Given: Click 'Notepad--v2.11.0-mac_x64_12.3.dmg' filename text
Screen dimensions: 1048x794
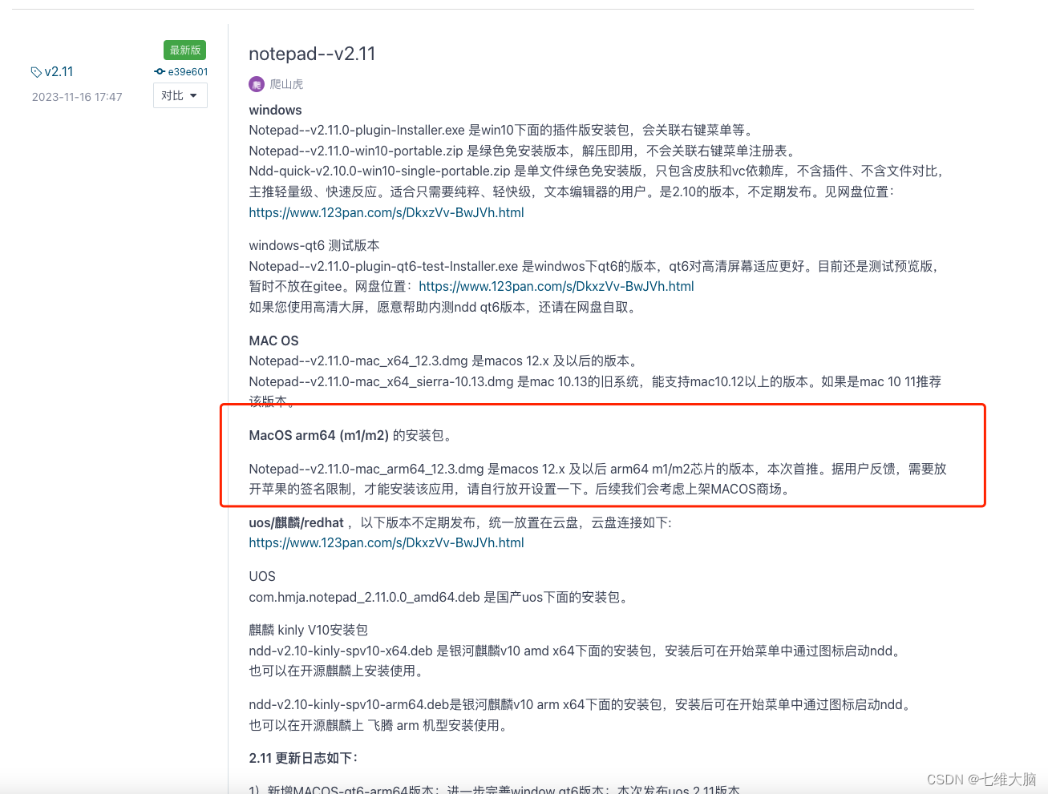Looking at the screenshot, I should click(x=358, y=361).
